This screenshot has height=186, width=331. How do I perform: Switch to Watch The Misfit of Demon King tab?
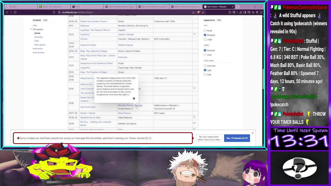coord(119,7)
